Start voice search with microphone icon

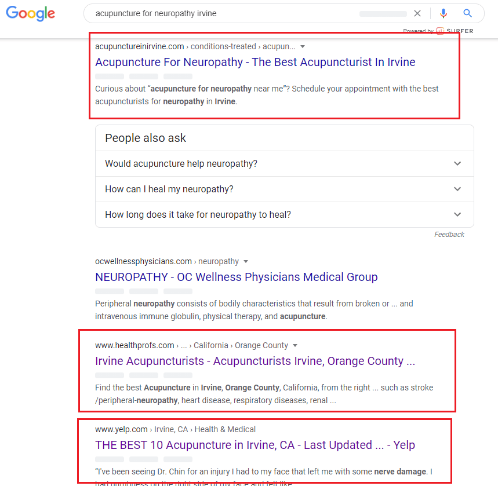point(444,13)
